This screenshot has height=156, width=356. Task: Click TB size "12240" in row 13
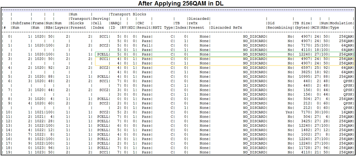click(305, 125)
